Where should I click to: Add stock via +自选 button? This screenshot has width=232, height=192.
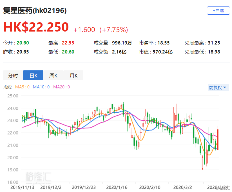coord(218,11)
